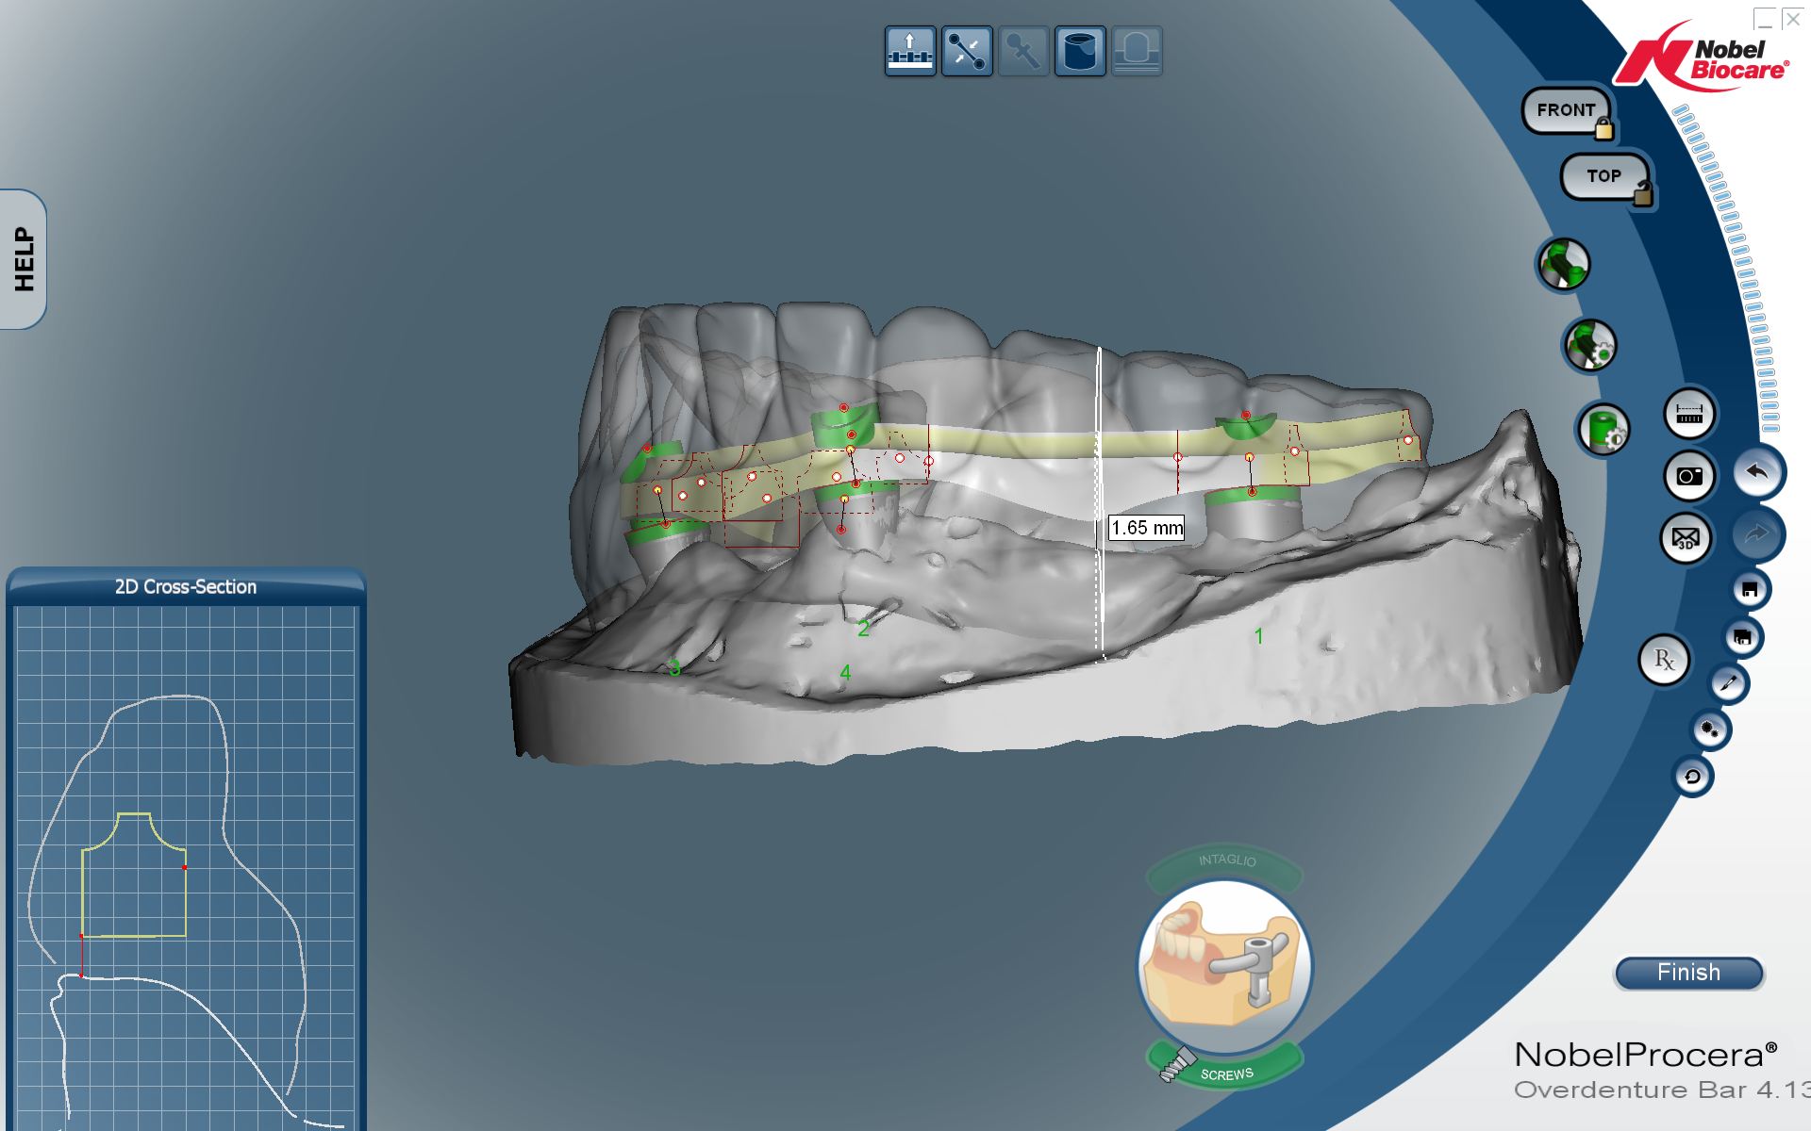Click the save disk icon
Viewport: 1811px width, 1131px height.
(1750, 590)
